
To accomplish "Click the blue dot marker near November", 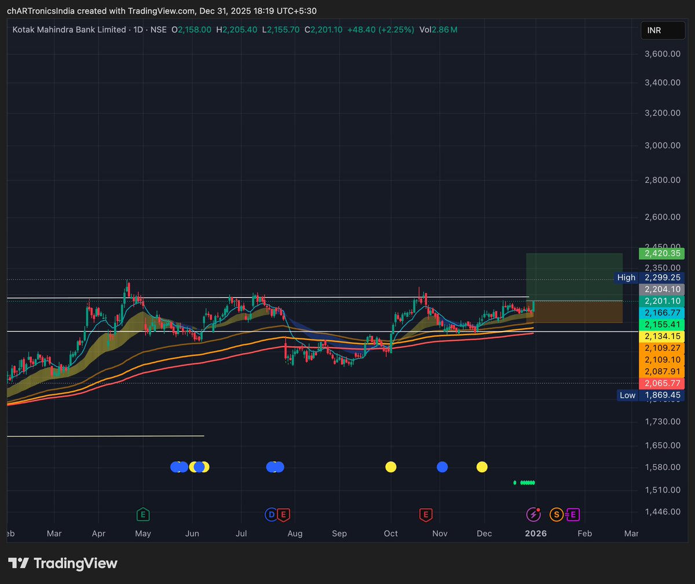I will pos(442,467).
